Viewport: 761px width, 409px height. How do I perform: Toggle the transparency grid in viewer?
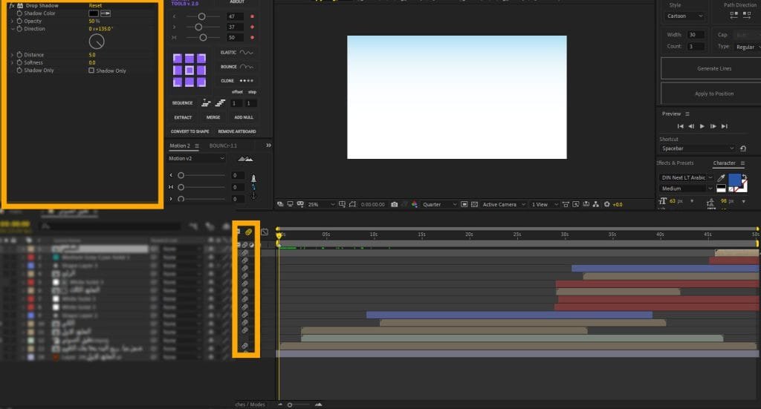(x=474, y=205)
